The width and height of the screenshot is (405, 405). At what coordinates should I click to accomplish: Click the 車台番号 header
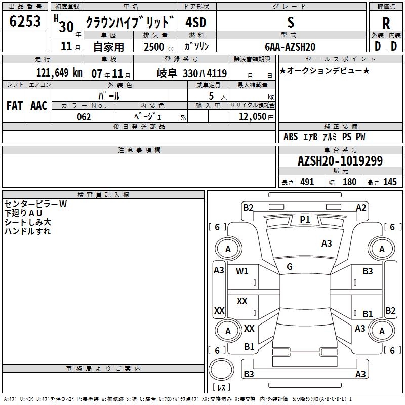(340, 150)
